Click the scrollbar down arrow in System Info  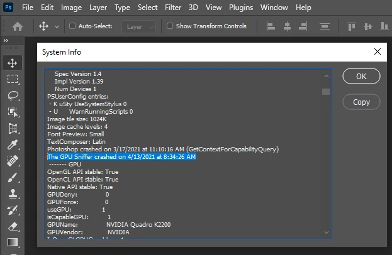point(327,232)
